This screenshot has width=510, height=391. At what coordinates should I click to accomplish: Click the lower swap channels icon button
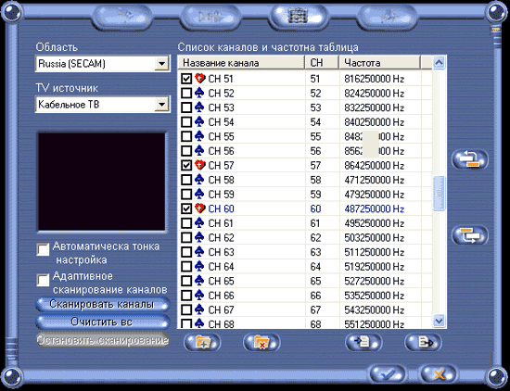point(470,235)
